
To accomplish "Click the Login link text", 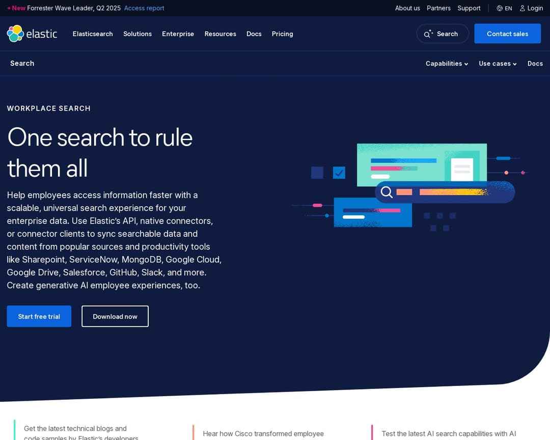I will 535,8.
